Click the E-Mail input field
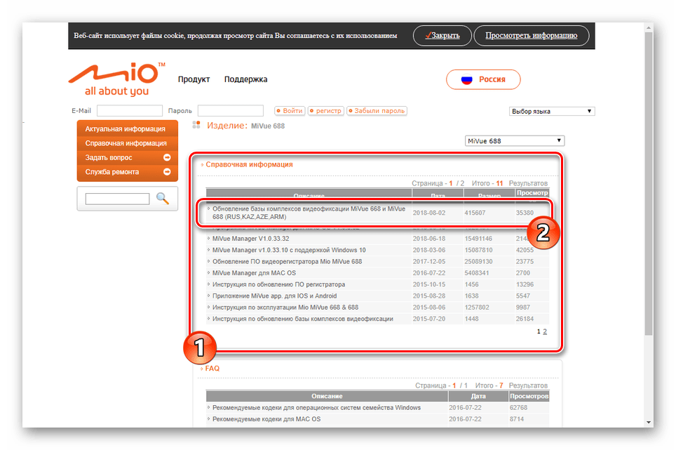676x450 pixels. pyautogui.click(x=129, y=111)
